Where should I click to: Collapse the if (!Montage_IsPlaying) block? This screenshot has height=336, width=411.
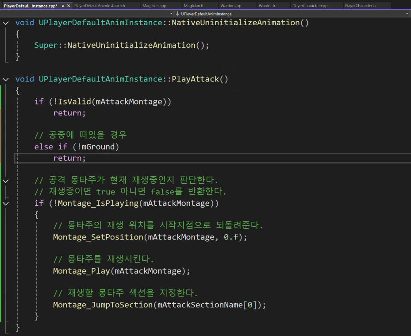6,204
